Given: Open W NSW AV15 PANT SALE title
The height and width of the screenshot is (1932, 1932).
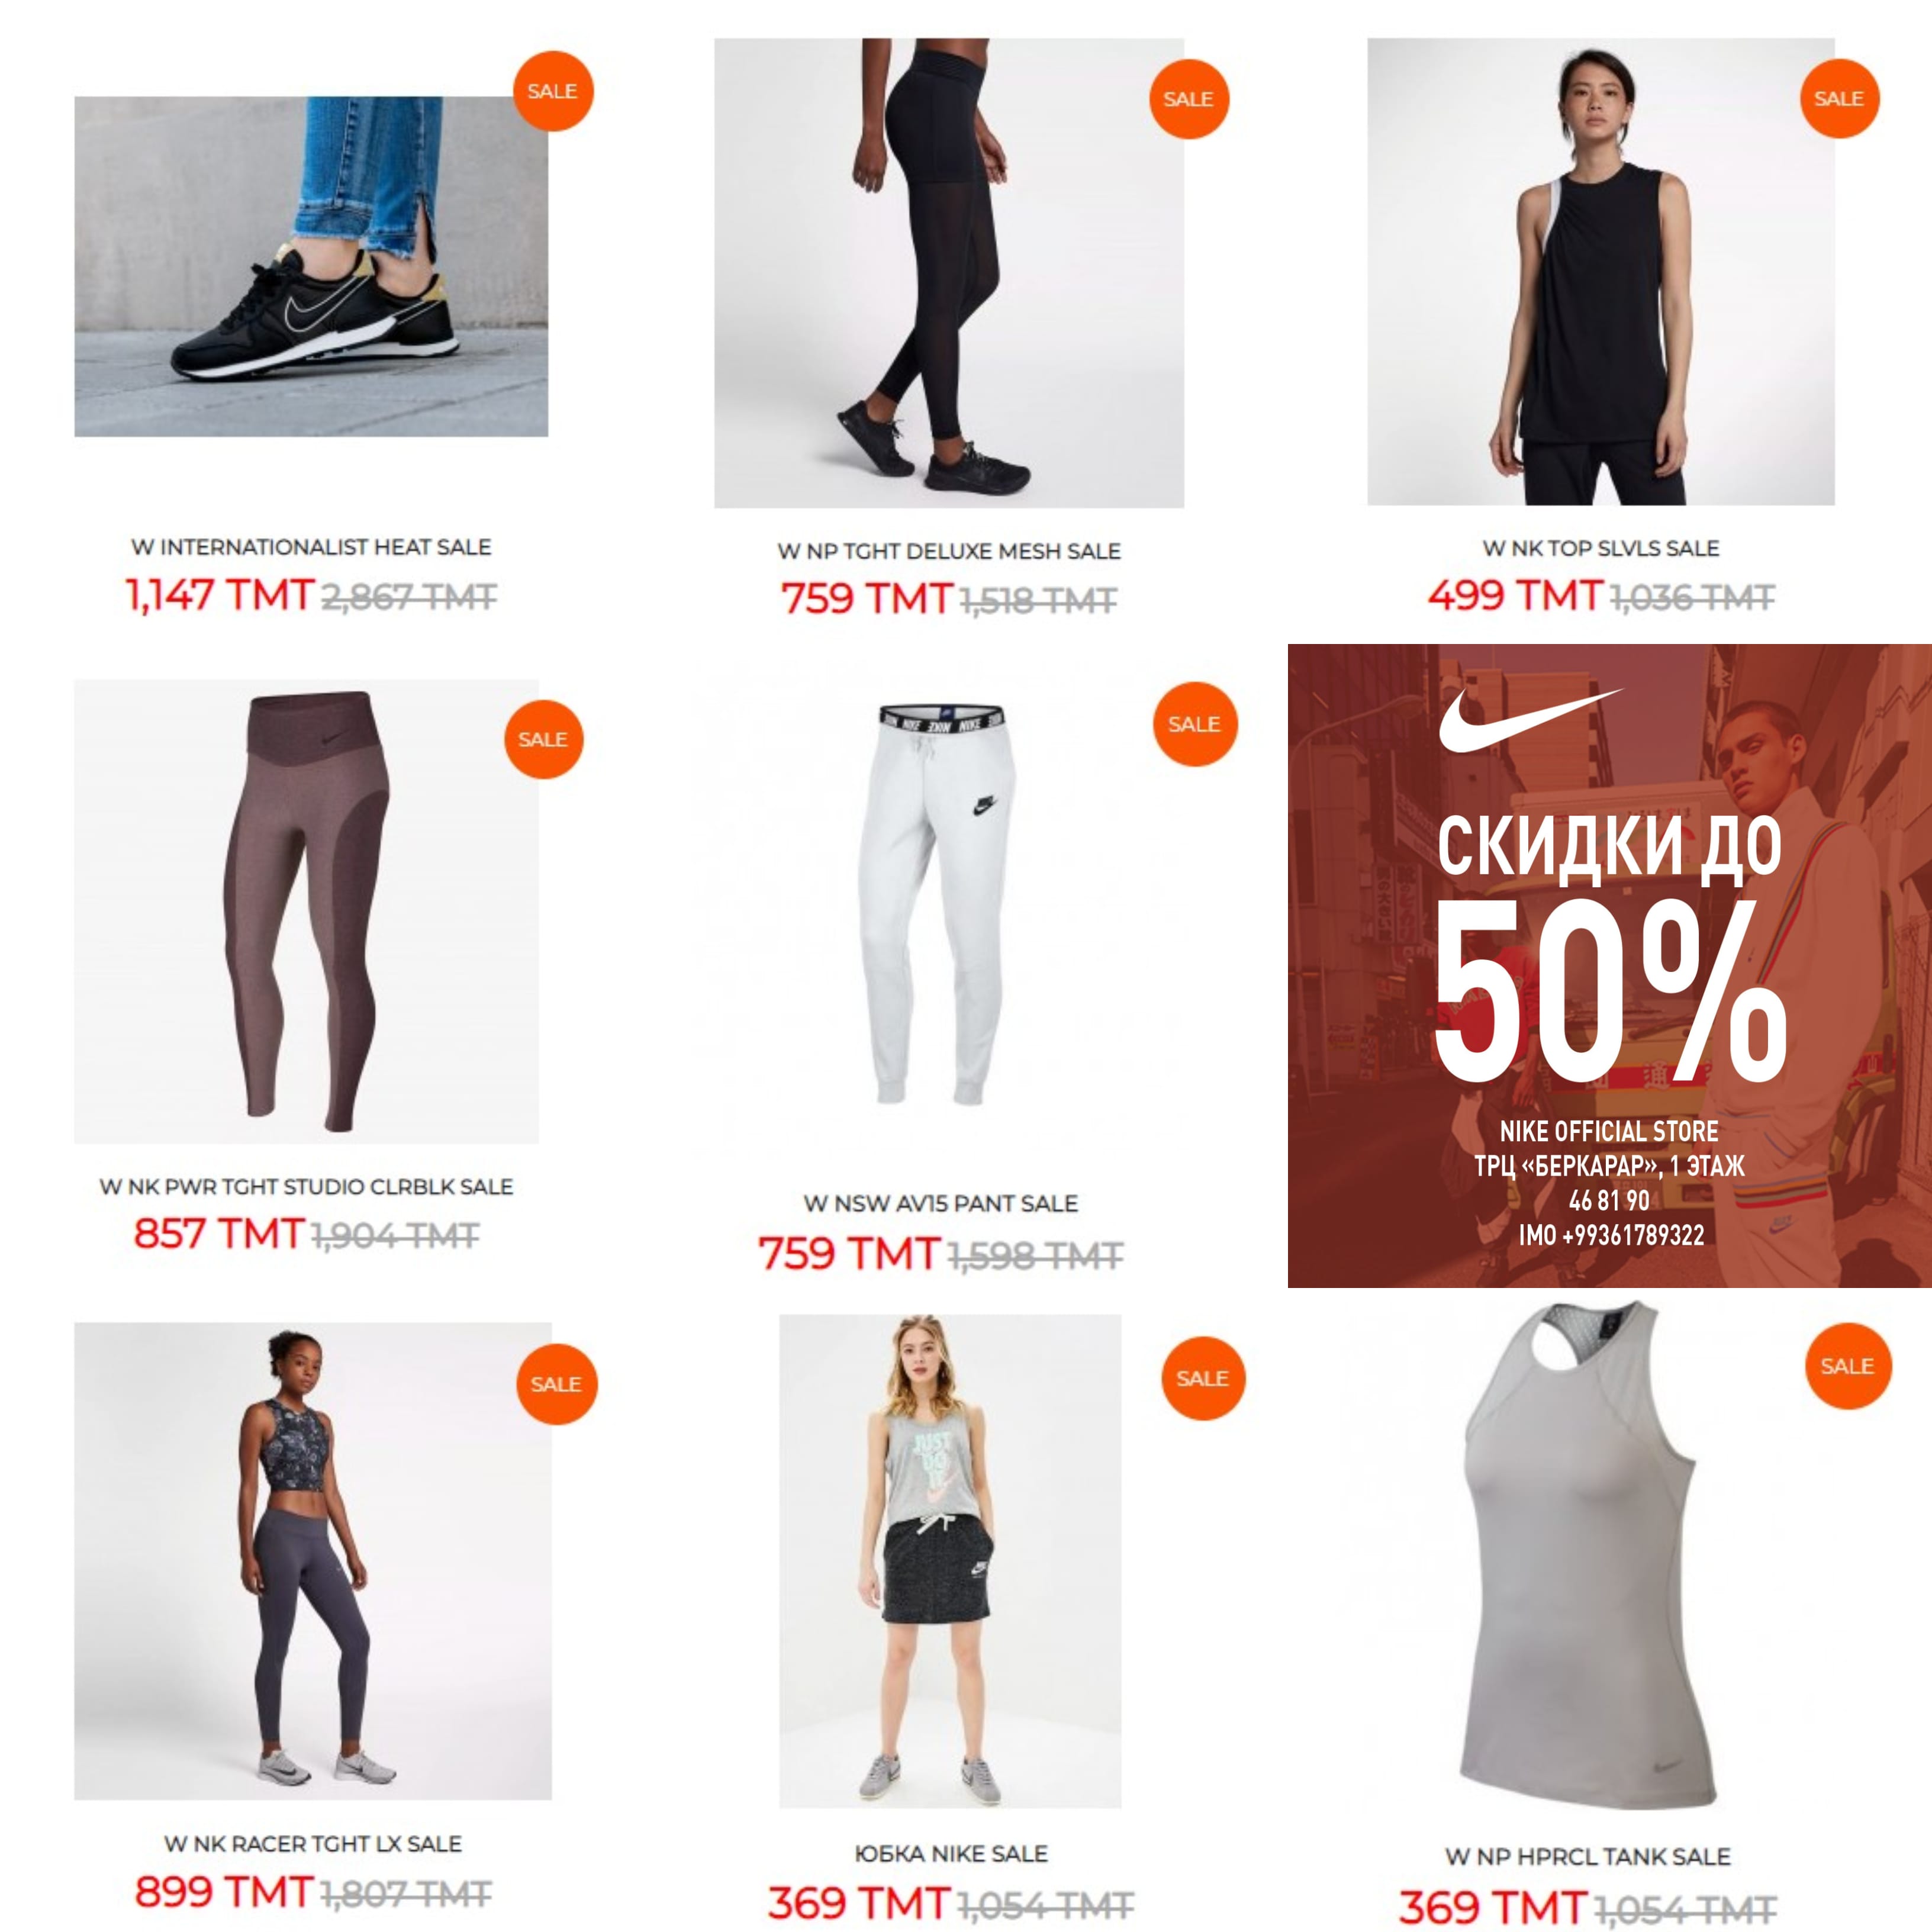Looking at the screenshot, I should pos(941,1203).
